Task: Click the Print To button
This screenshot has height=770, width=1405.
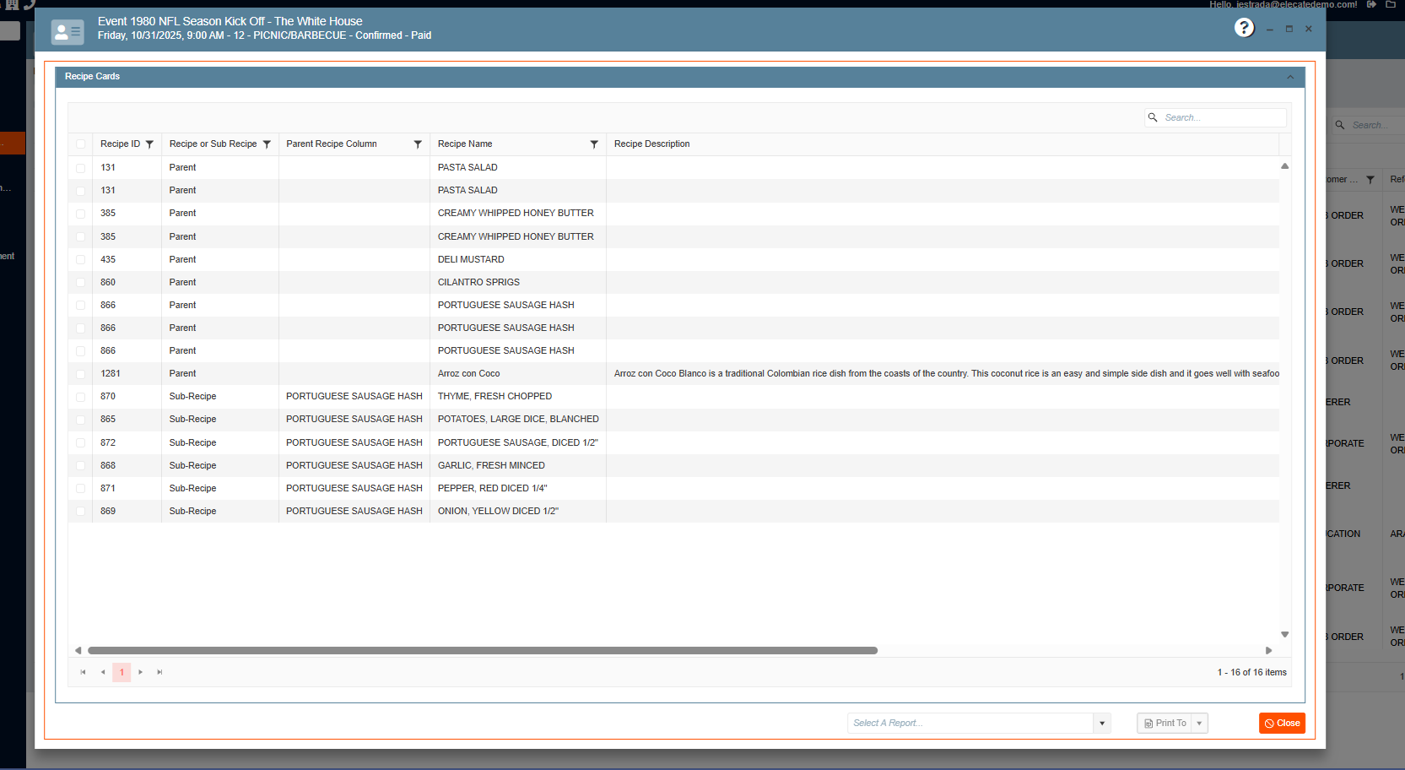Action: (1165, 723)
